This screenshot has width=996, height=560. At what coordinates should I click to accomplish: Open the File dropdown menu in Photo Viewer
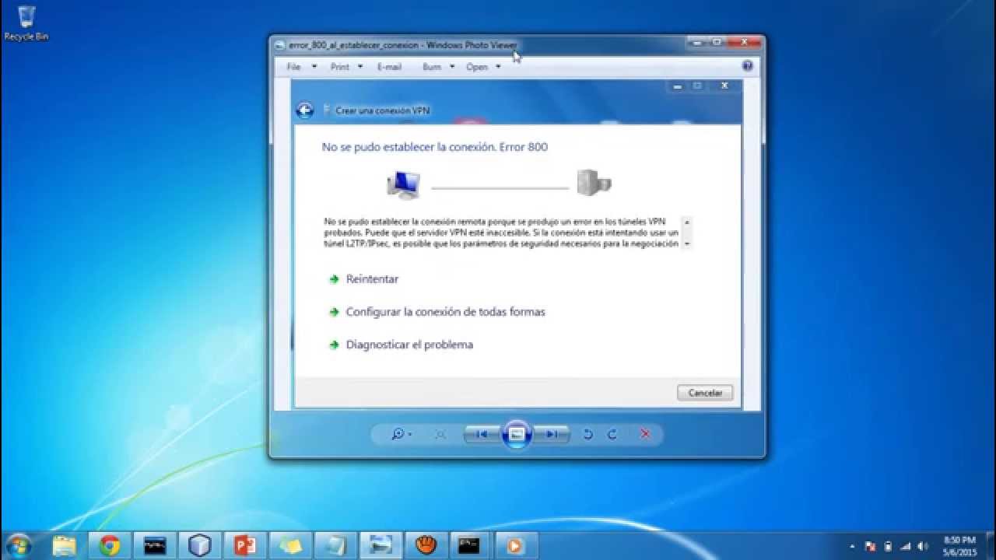[x=301, y=67]
